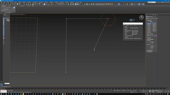Viewport: 170px width, 95px height.
Task: Click the Rectangle spline button
Action: point(154,24)
